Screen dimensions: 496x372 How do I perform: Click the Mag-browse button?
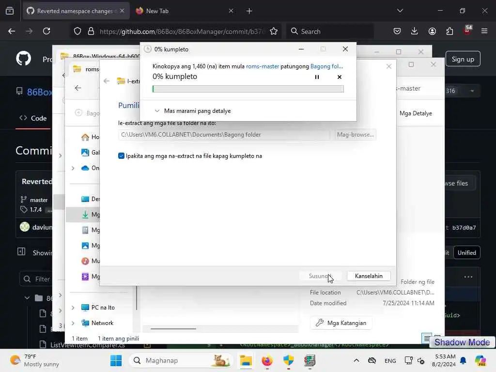(355, 135)
